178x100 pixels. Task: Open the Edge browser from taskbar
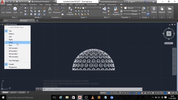[61, 97]
